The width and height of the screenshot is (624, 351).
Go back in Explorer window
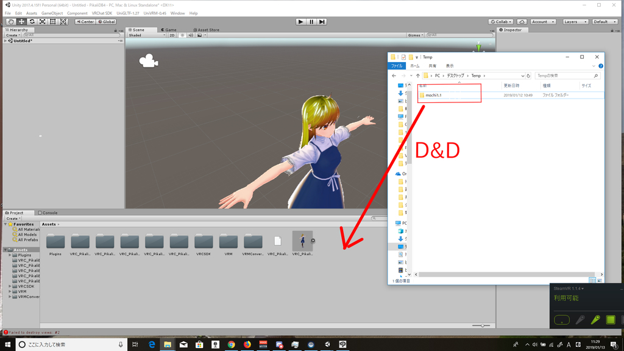tap(394, 76)
